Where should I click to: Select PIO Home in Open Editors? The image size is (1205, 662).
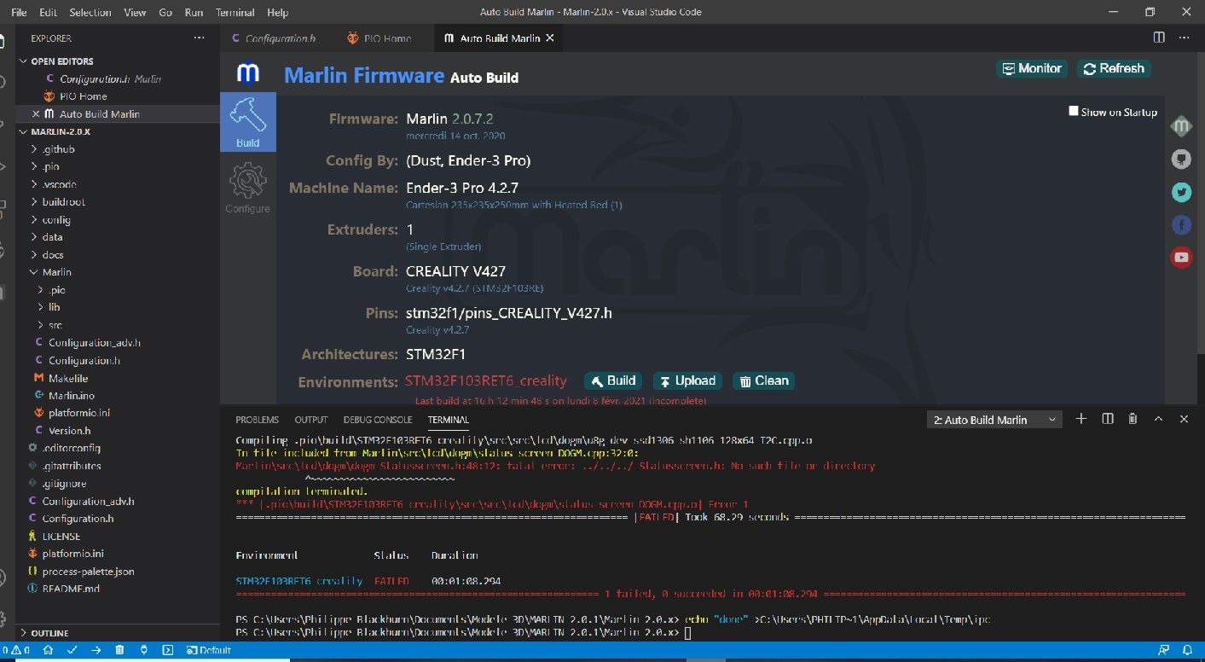coord(83,96)
